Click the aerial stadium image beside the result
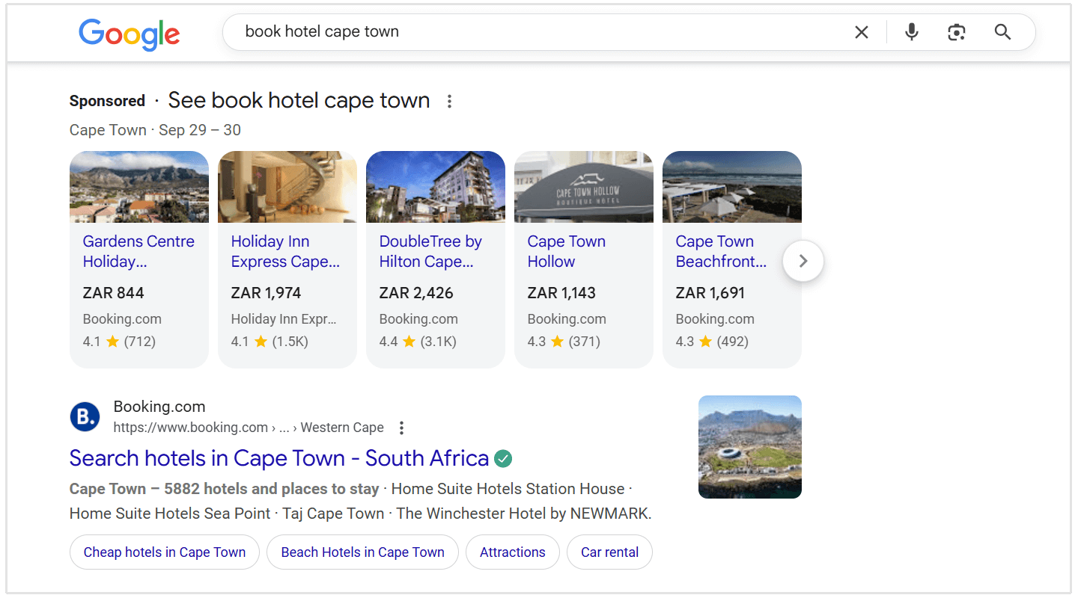Screen dimensions: 1078x598 [749, 446]
